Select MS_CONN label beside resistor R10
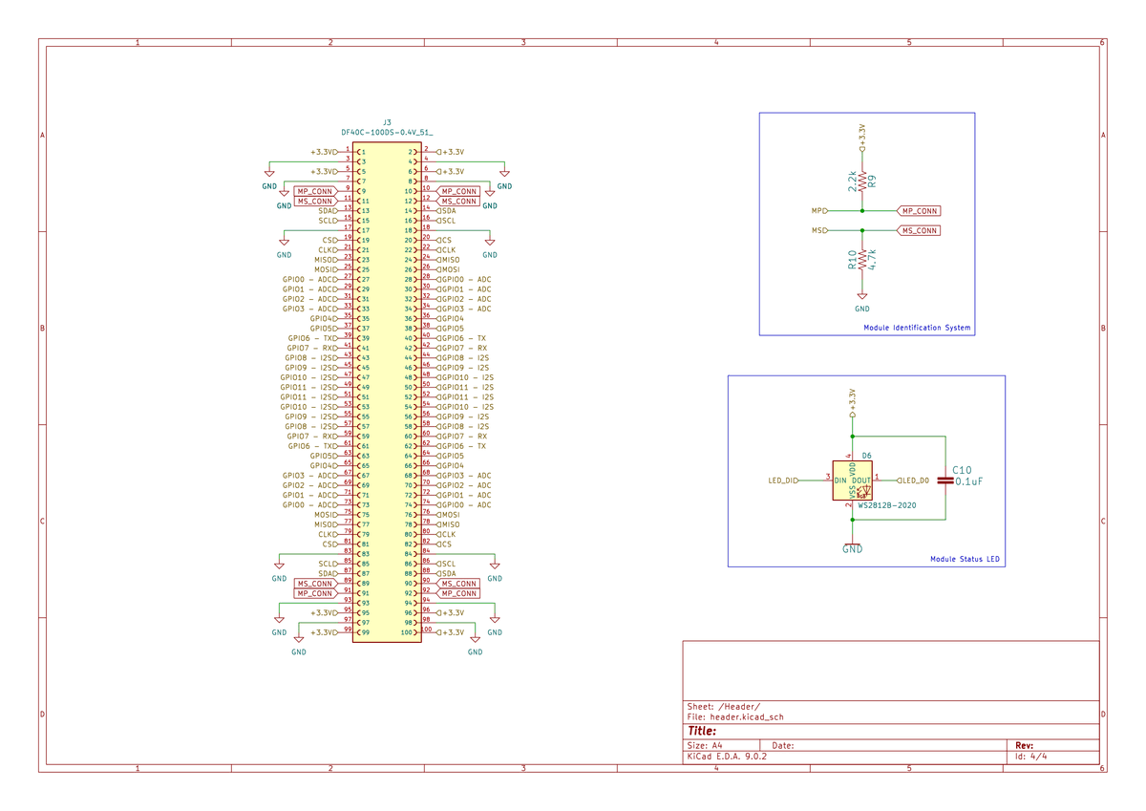The width and height of the screenshot is (1146, 811). coord(919,230)
